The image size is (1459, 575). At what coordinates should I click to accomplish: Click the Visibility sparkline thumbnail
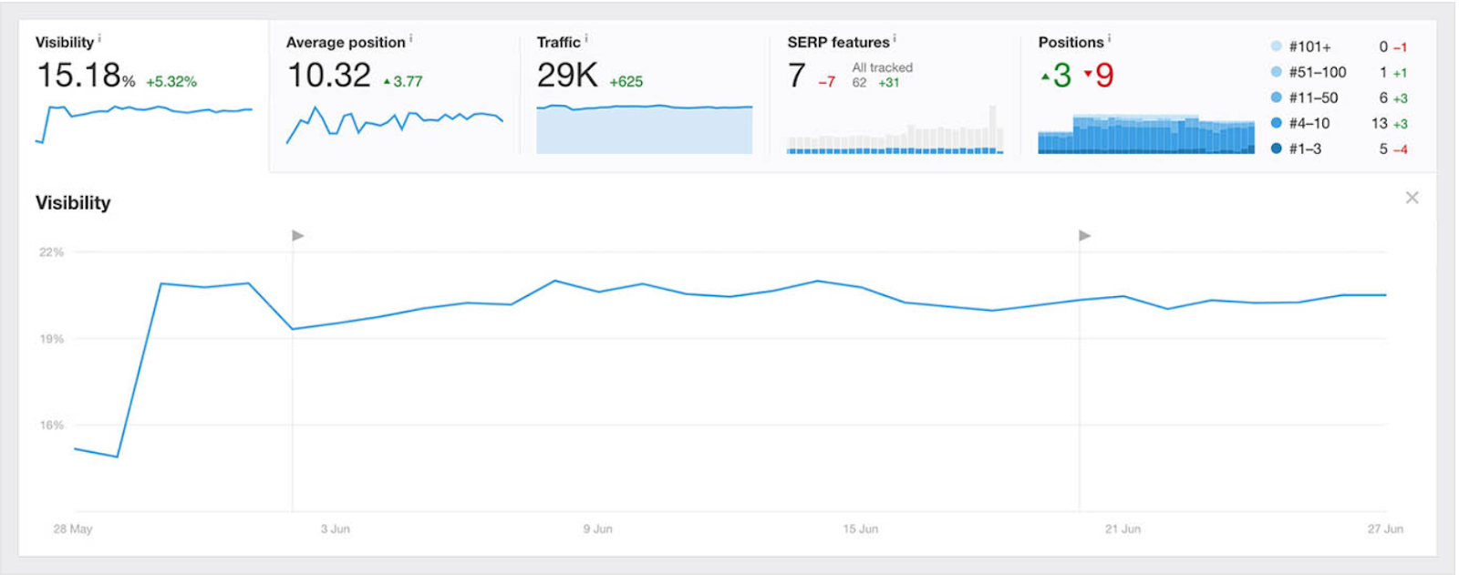[144, 124]
